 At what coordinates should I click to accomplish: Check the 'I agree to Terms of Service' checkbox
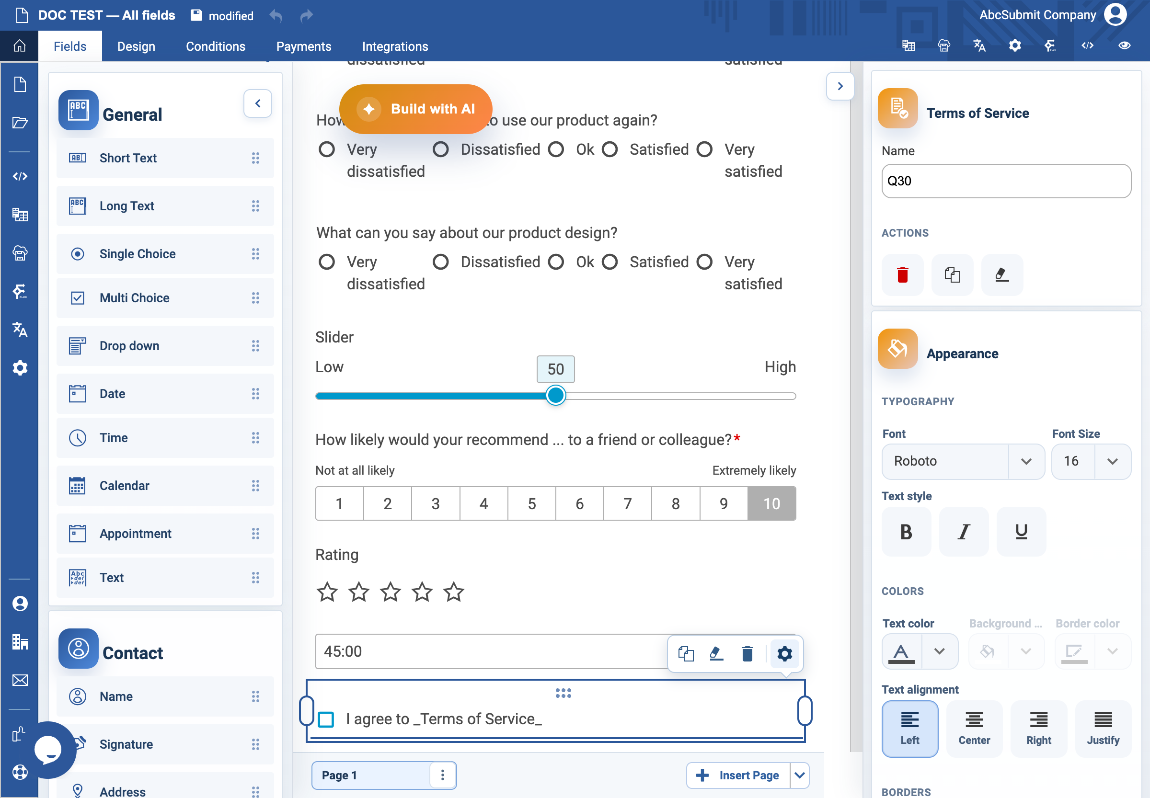pyautogui.click(x=326, y=719)
